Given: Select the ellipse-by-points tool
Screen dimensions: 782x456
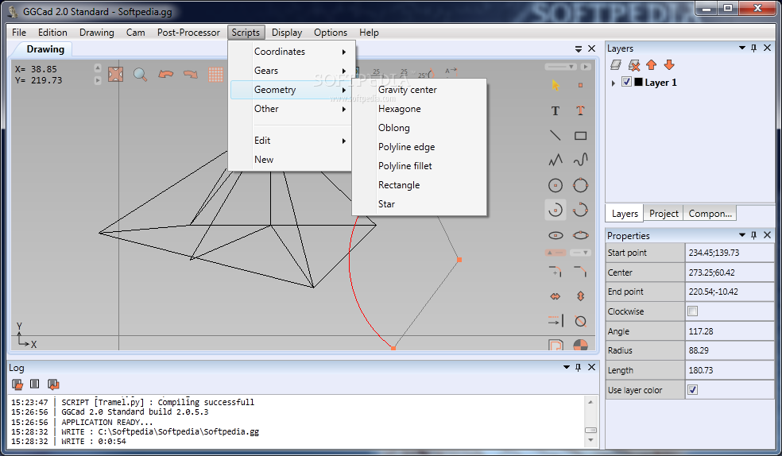Looking at the screenshot, I should [x=580, y=235].
